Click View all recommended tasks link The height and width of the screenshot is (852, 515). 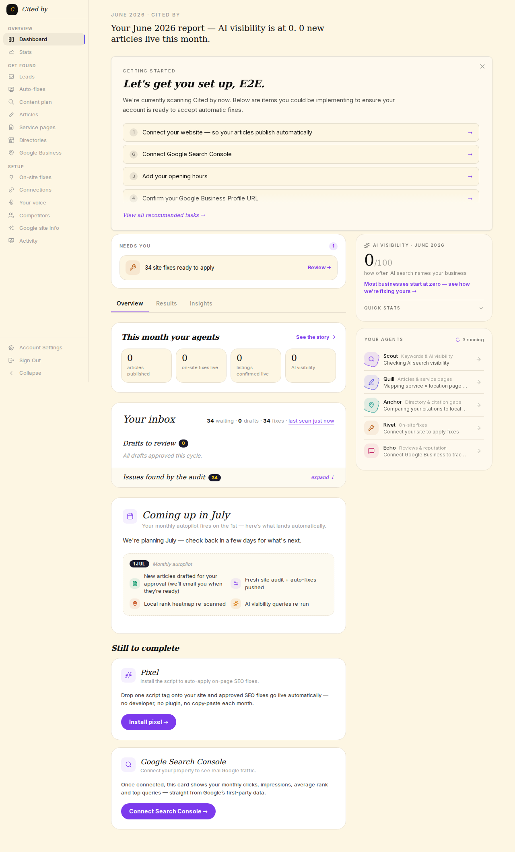pyautogui.click(x=164, y=215)
